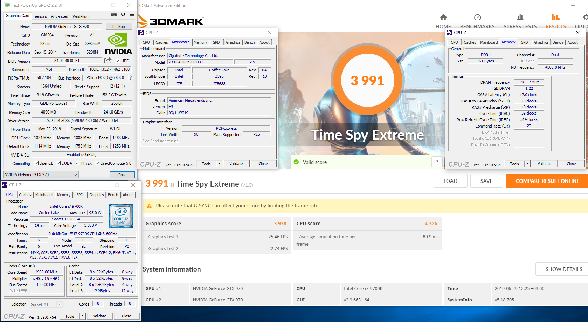
Task: Select the About tab in Mainboard CPU-Z window
Action: pyautogui.click(x=264, y=42)
